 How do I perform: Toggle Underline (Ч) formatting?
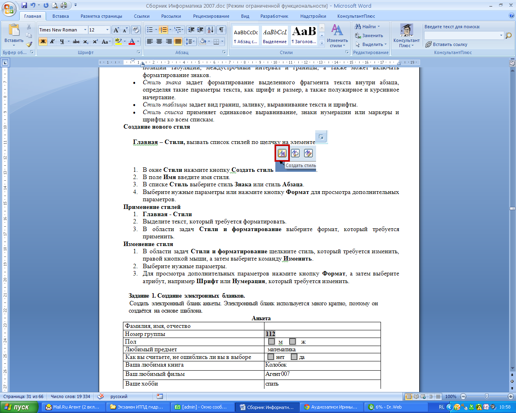pos(62,42)
